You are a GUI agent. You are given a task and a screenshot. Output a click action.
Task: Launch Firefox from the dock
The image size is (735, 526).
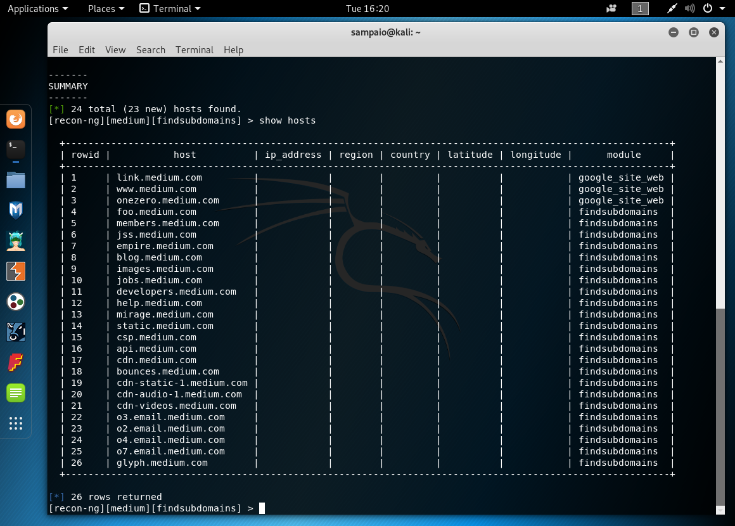tap(16, 119)
